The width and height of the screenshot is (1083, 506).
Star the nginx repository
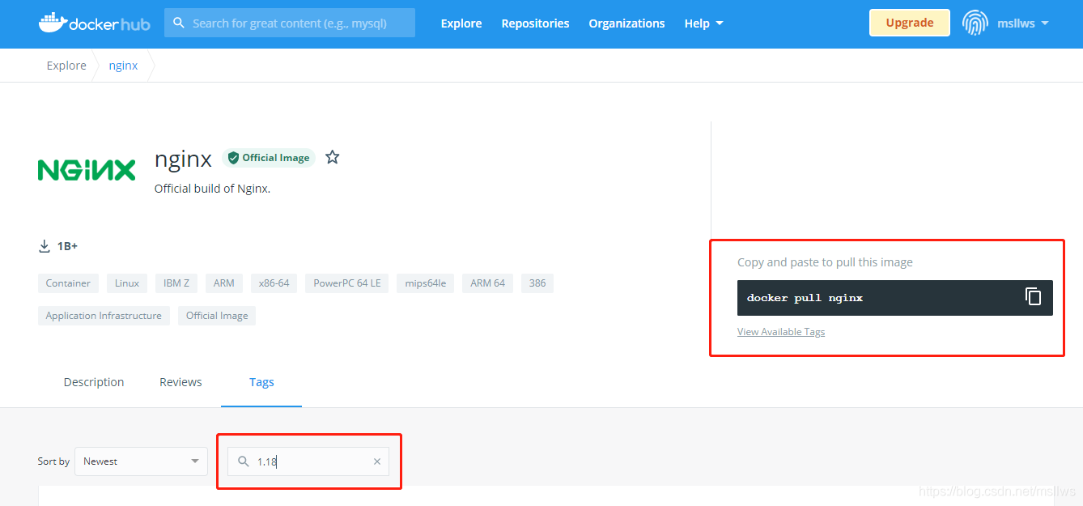point(332,157)
